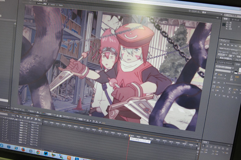Image resolution: width=241 pixels, height=160 pixels.
Task: Check the 現在の時間から checkbox
Action: point(218,58)
